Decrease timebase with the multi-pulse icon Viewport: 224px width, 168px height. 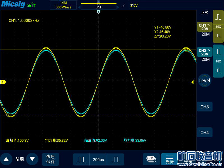coord(81,159)
